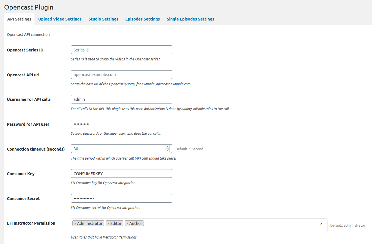Select the API Settings tab

tap(19, 19)
